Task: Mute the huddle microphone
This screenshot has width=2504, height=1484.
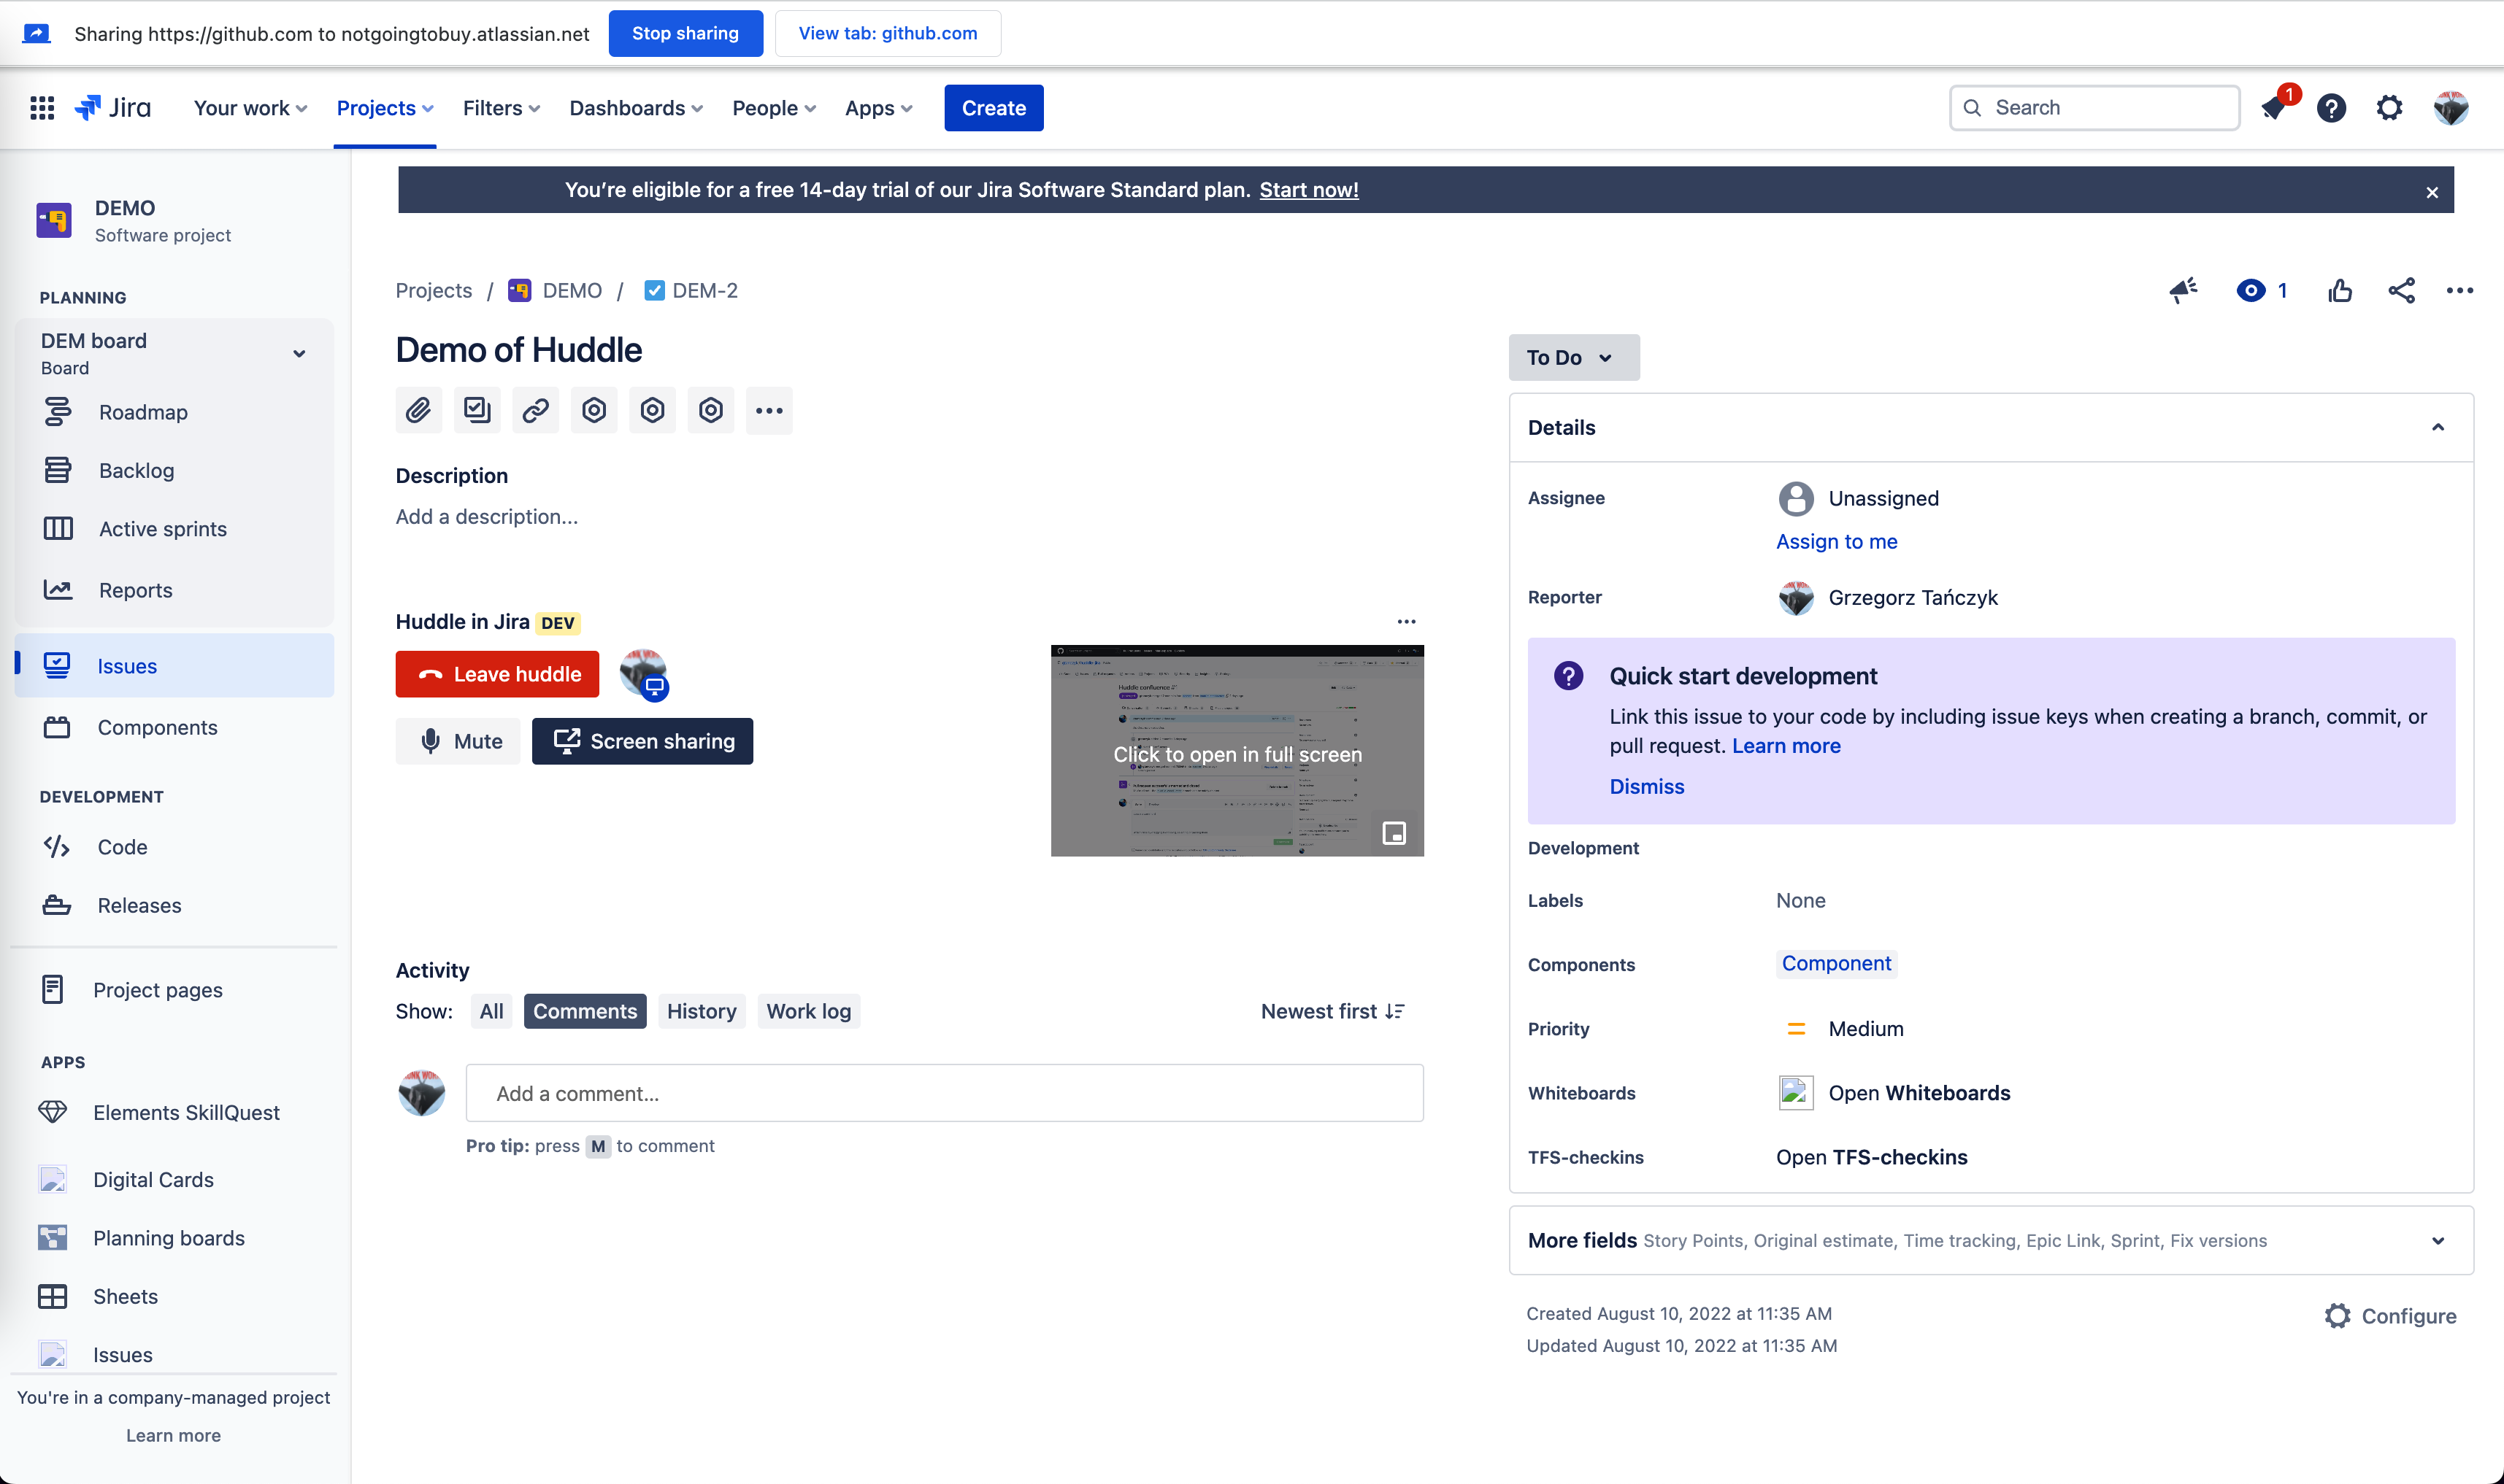Action: pyautogui.click(x=458, y=741)
